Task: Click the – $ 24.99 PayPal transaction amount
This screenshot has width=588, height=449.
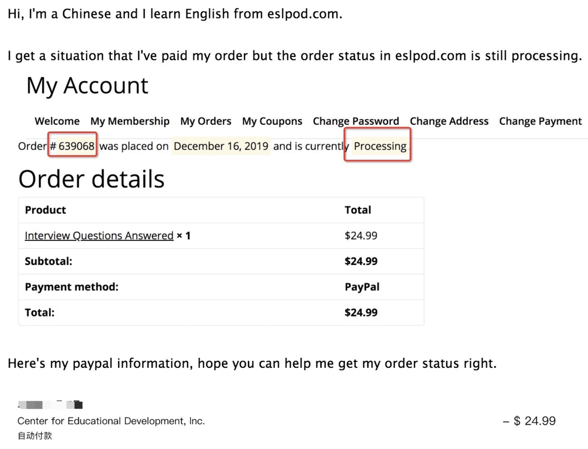Action: click(x=530, y=421)
